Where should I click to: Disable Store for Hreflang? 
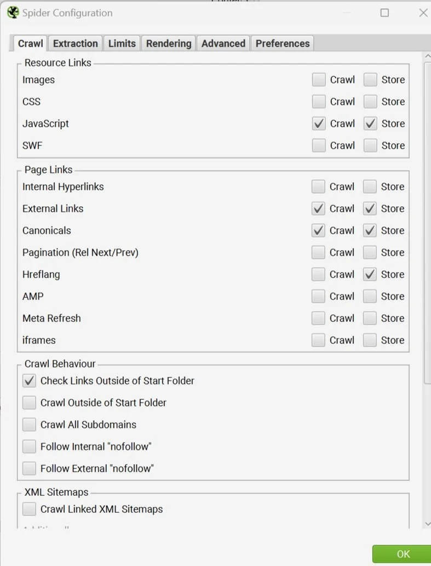(x=370, y=274)
